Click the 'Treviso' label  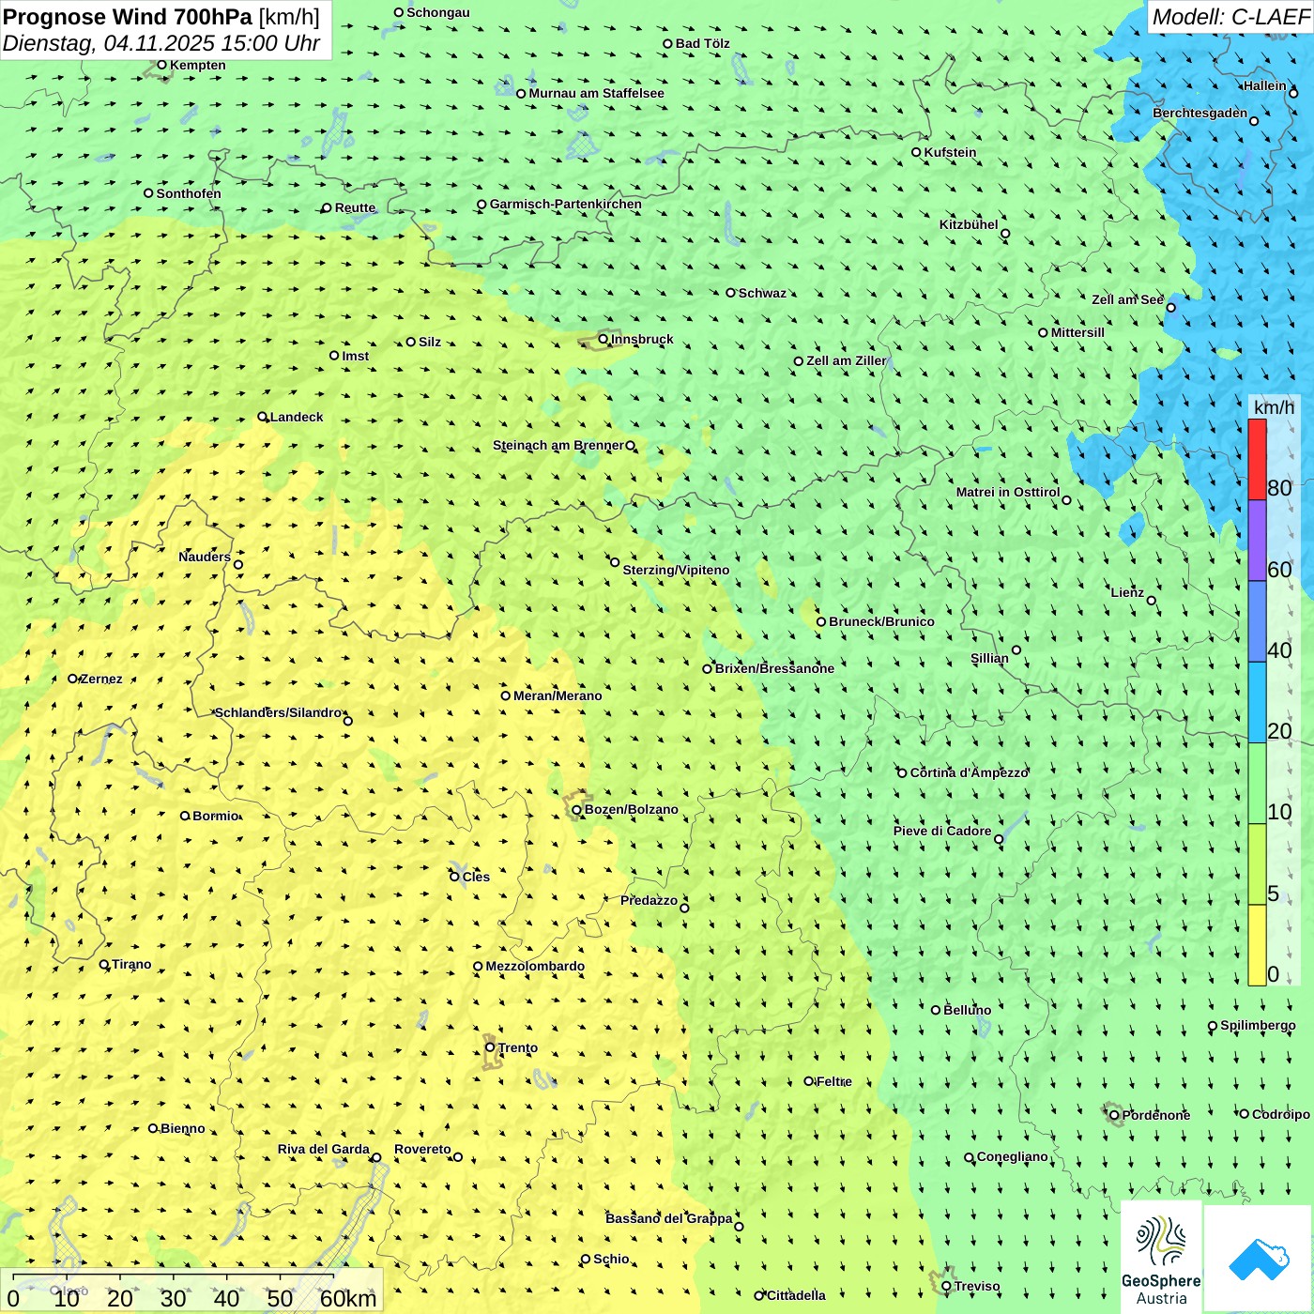coord(977,1286)
